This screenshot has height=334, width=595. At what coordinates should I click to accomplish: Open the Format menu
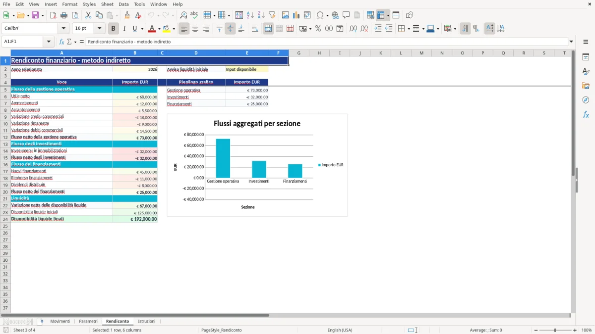click(x=69, y=4)
